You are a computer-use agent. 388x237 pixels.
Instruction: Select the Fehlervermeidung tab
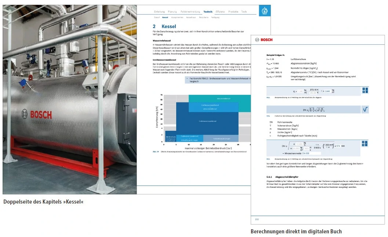pyautogui.click(x=190, y=12)
